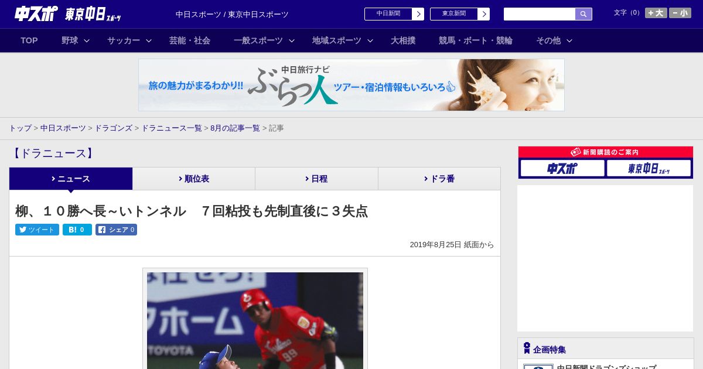Switch to the ドラ番 tab

tap(439, 179)
